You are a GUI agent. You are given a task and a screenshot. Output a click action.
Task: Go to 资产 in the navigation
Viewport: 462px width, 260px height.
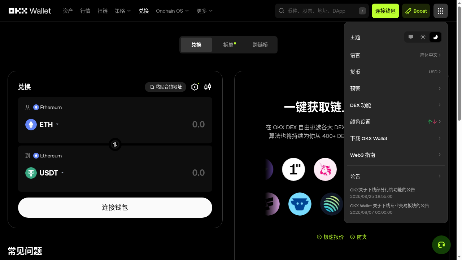click(x=68, y=11)
